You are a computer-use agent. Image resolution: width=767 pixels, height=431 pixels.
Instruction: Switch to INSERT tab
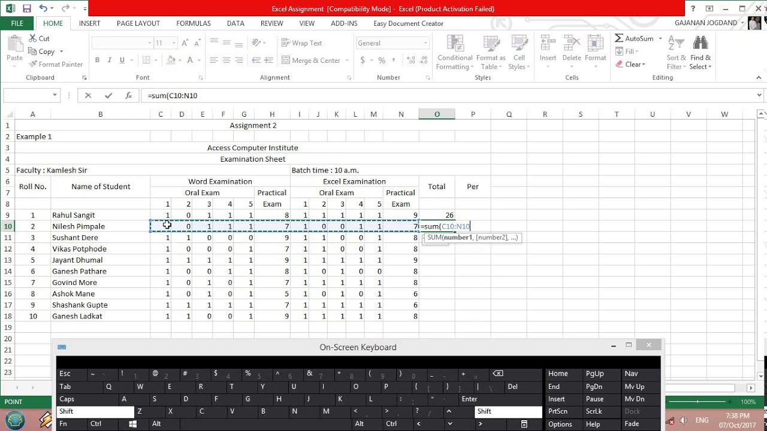tap(90, 23)
